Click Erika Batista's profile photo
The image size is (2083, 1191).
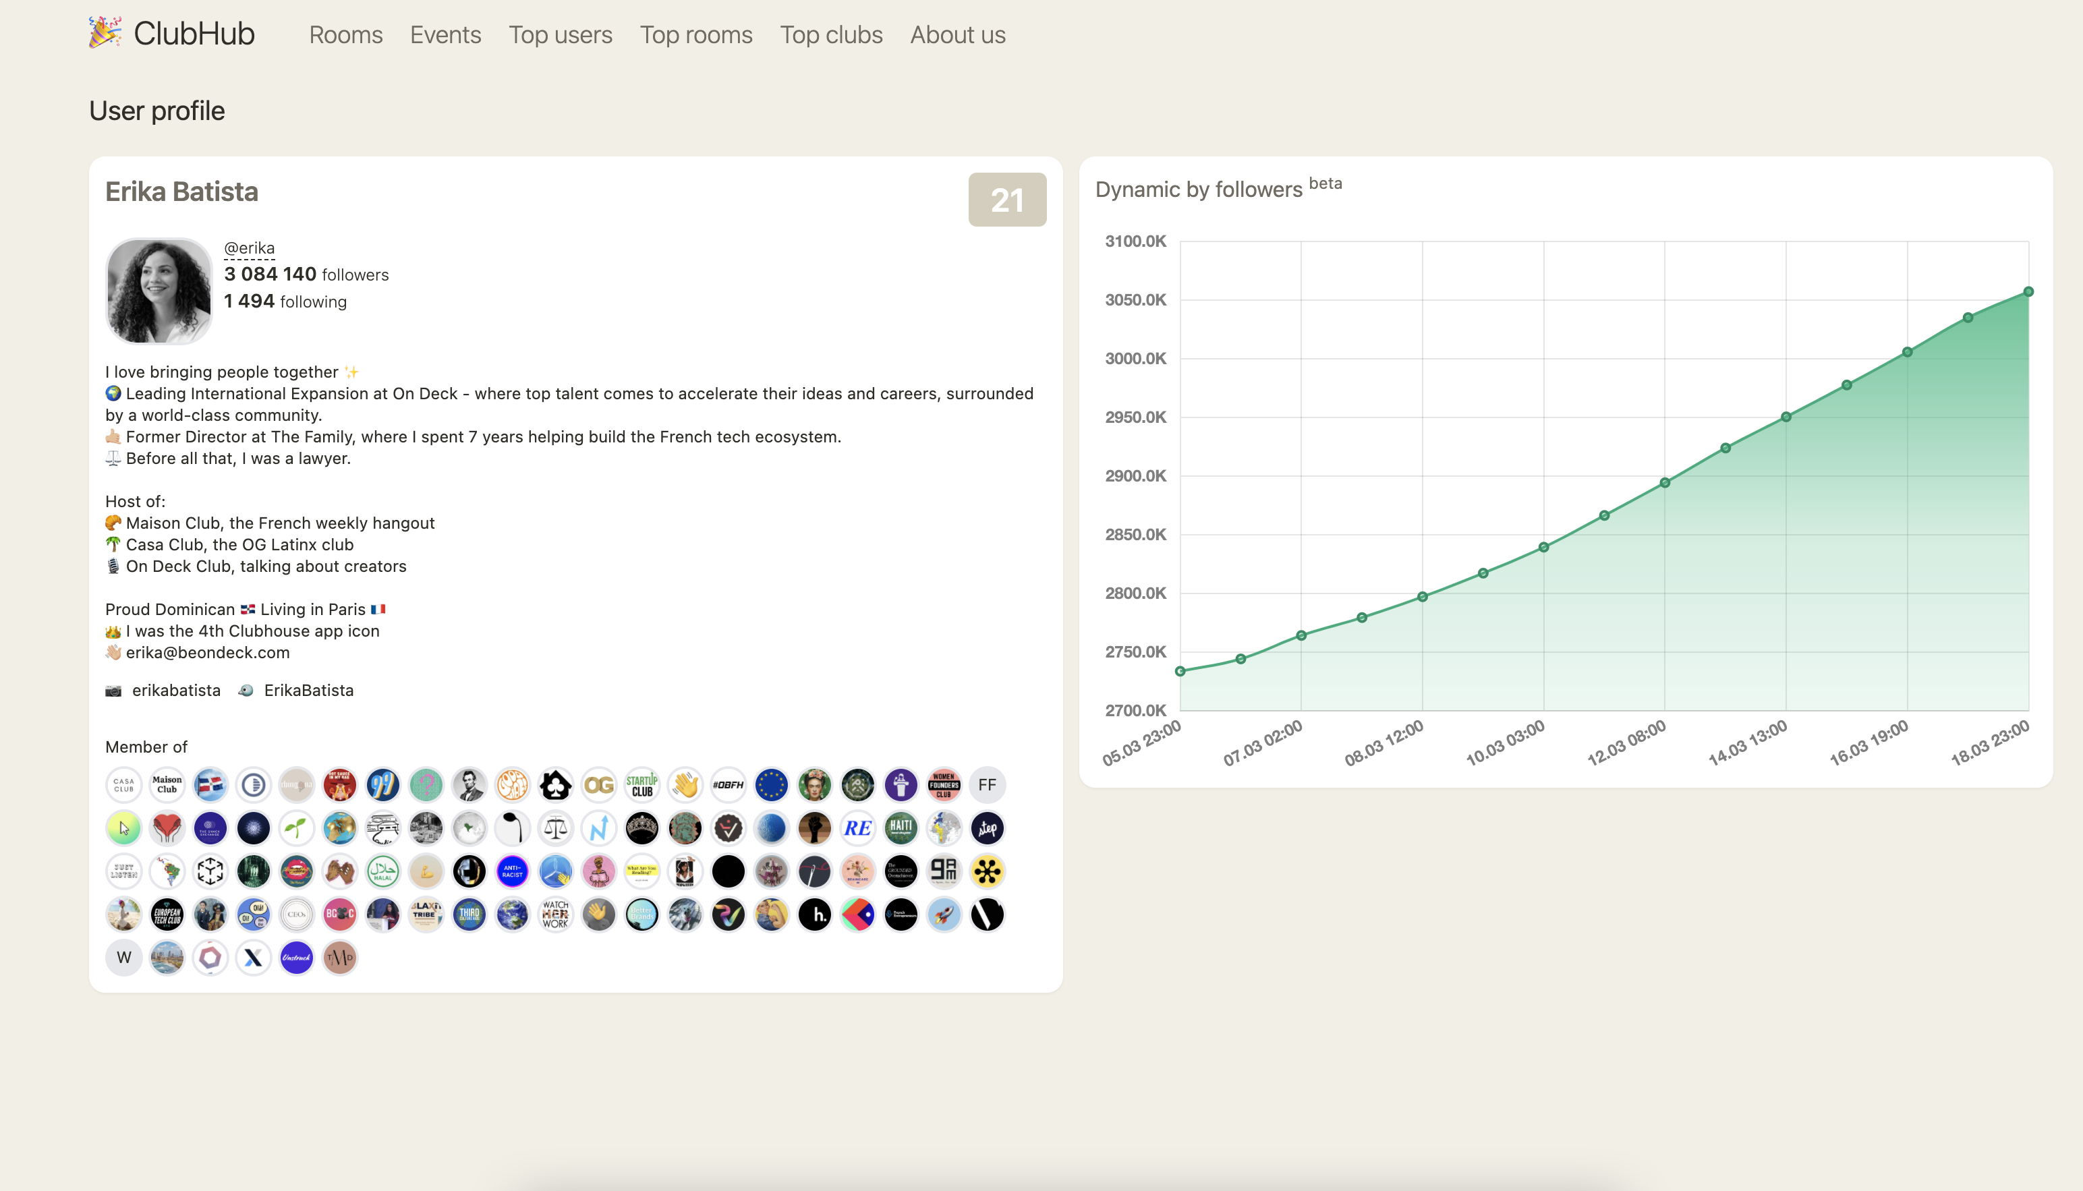[x=159, y=291]
